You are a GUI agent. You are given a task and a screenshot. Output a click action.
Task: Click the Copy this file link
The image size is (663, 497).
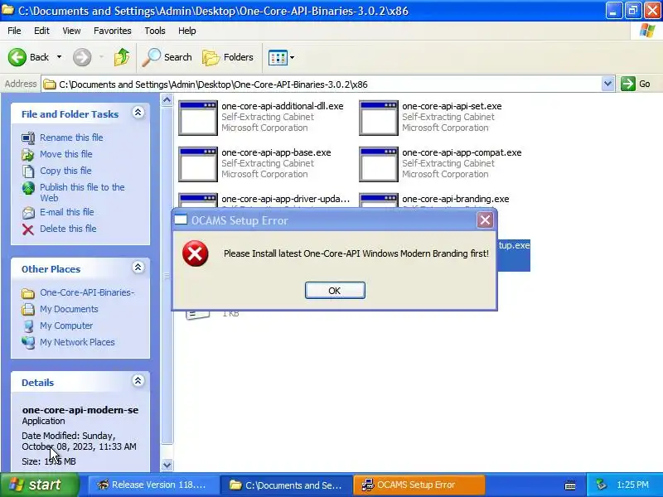pyautogui.click(x=65, y=171)
